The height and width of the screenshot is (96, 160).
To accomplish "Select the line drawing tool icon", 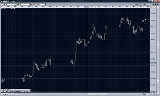I will pos(155,5).
